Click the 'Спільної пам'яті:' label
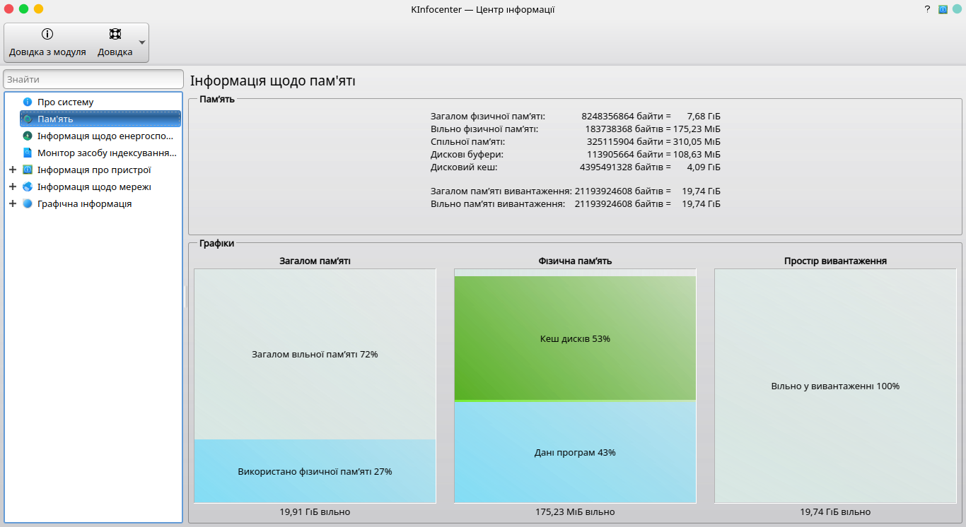Screen dimensions: 966x527 [467, 141]
